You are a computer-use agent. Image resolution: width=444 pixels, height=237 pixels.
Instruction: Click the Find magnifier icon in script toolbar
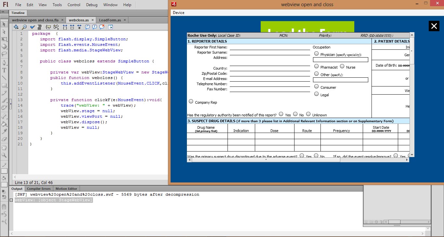24,27
